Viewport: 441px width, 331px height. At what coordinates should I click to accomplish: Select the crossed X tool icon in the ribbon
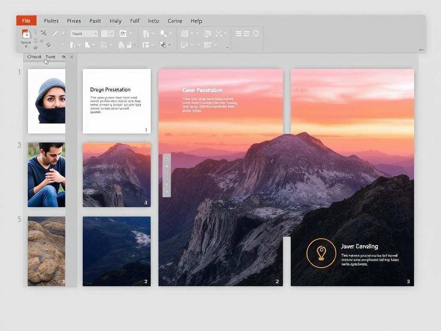[219, 34]
